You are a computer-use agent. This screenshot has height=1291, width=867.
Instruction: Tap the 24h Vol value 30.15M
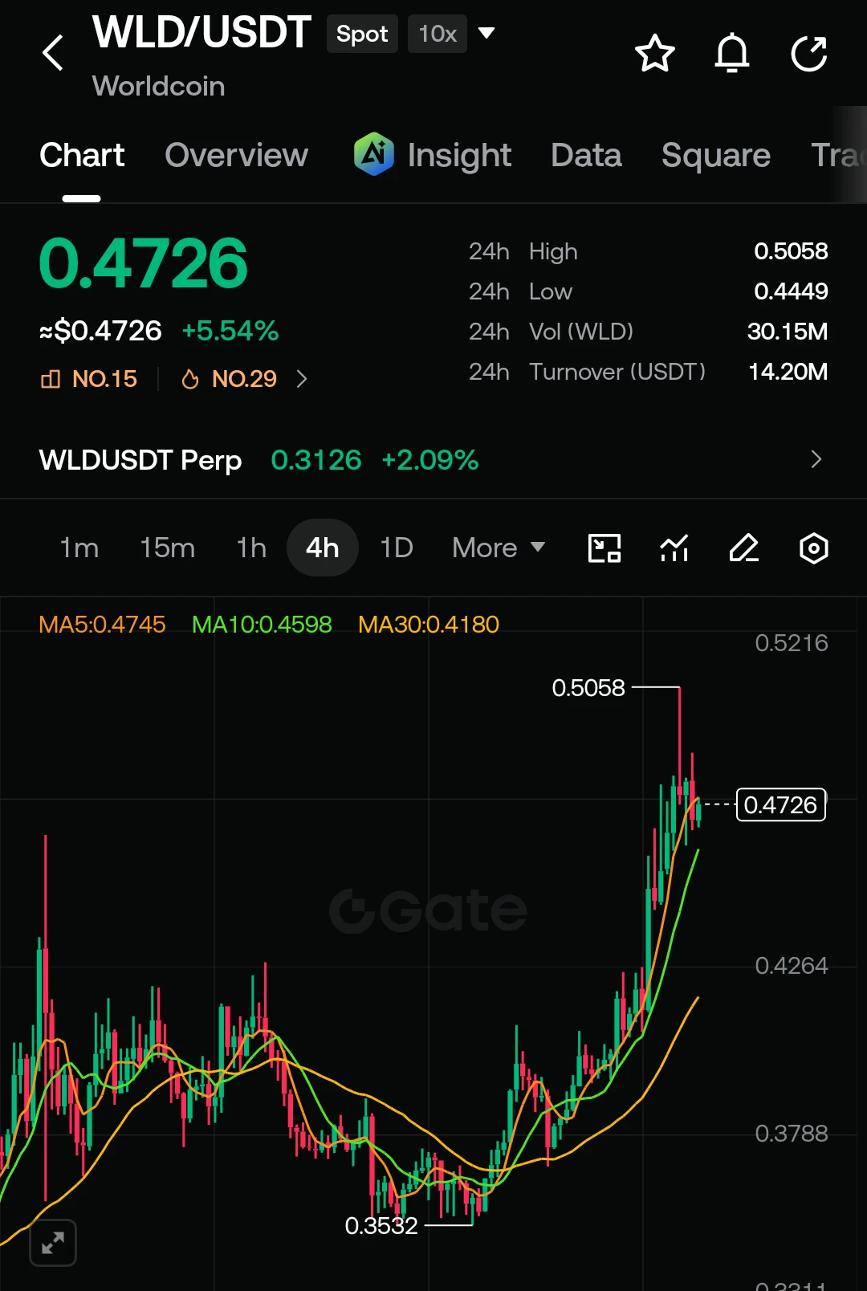pos(788,332)
